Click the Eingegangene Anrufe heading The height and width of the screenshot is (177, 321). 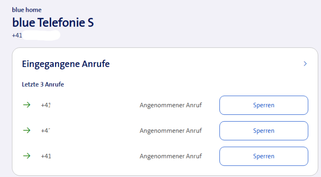coord(66,63)
